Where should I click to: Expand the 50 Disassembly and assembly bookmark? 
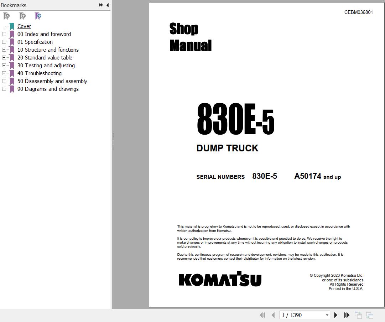(4, 81)
